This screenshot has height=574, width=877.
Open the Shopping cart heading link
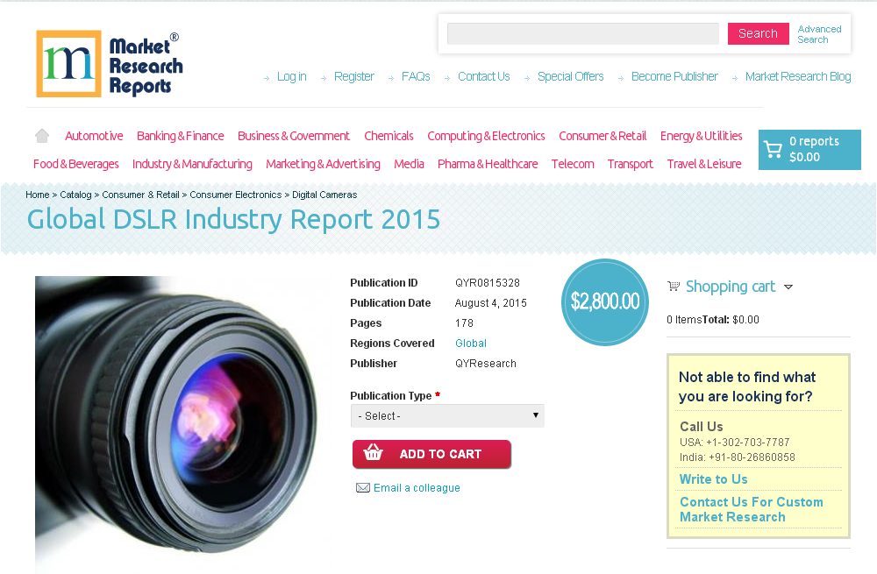coord(731,287)
